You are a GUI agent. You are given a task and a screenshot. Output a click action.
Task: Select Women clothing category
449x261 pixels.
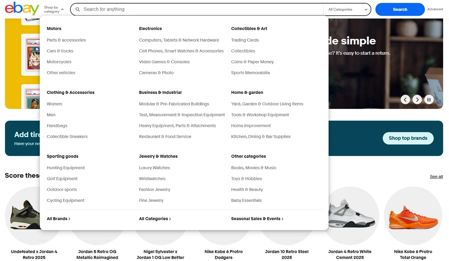pyautogui.click(x=54, y=104)
